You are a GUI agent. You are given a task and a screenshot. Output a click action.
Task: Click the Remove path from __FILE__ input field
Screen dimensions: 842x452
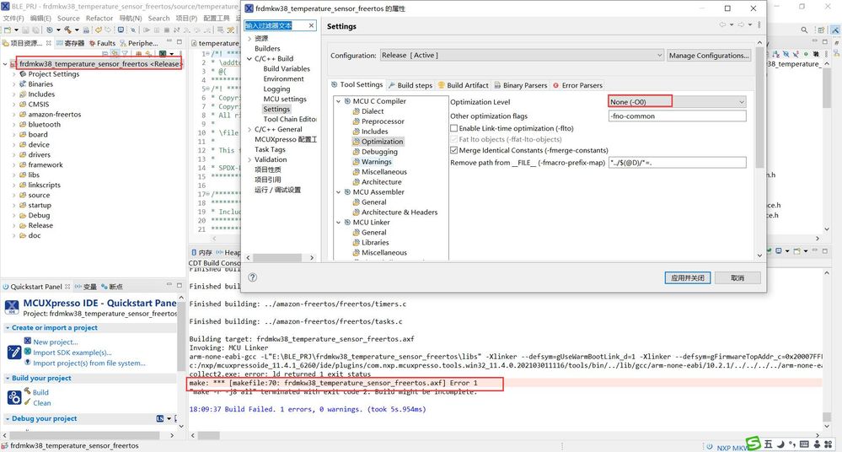[x=677, y=163]
